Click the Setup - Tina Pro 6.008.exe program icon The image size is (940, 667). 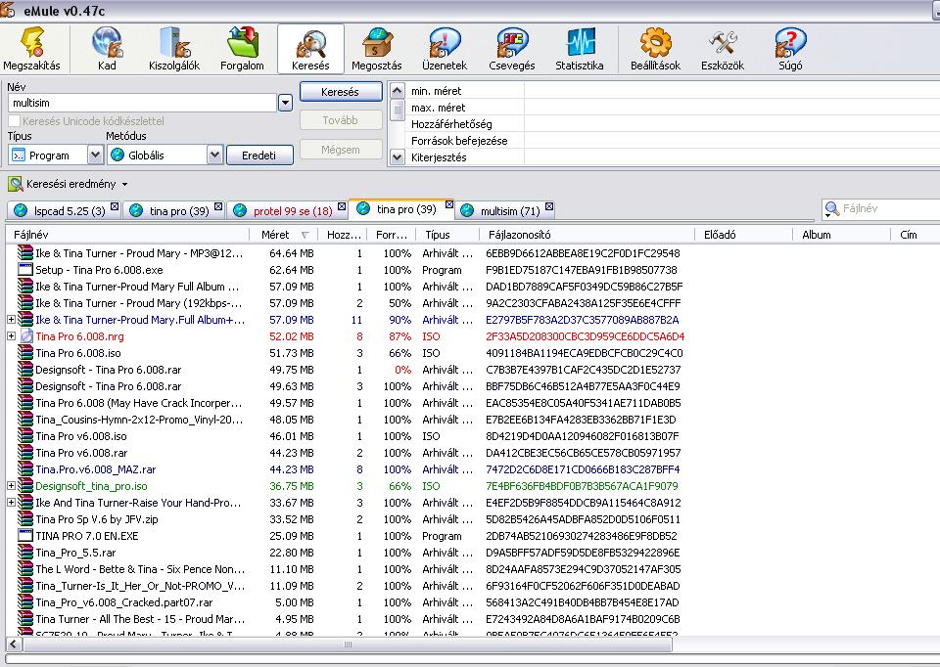[25, 270]
